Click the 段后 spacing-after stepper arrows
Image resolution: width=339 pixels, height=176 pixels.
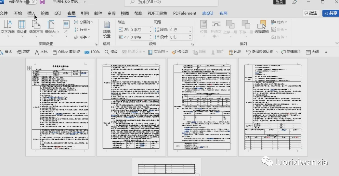tap(190, 37)
